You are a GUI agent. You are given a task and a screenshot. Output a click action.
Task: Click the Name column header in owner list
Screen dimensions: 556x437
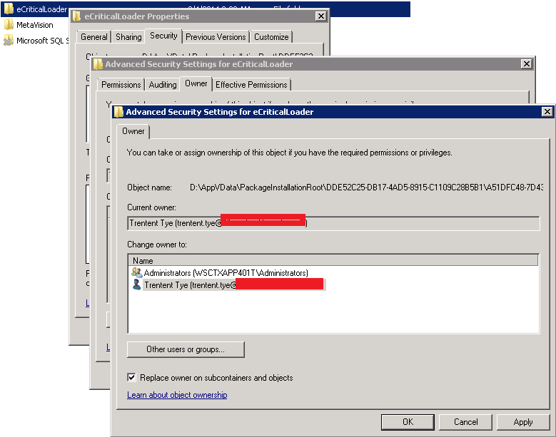click(x=333, y=261)
